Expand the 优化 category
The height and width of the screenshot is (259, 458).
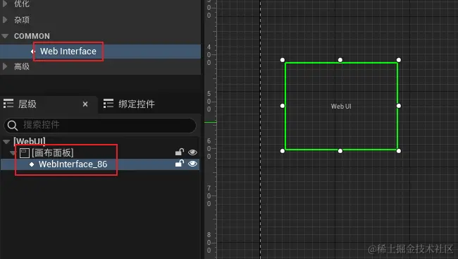point(5,4)
